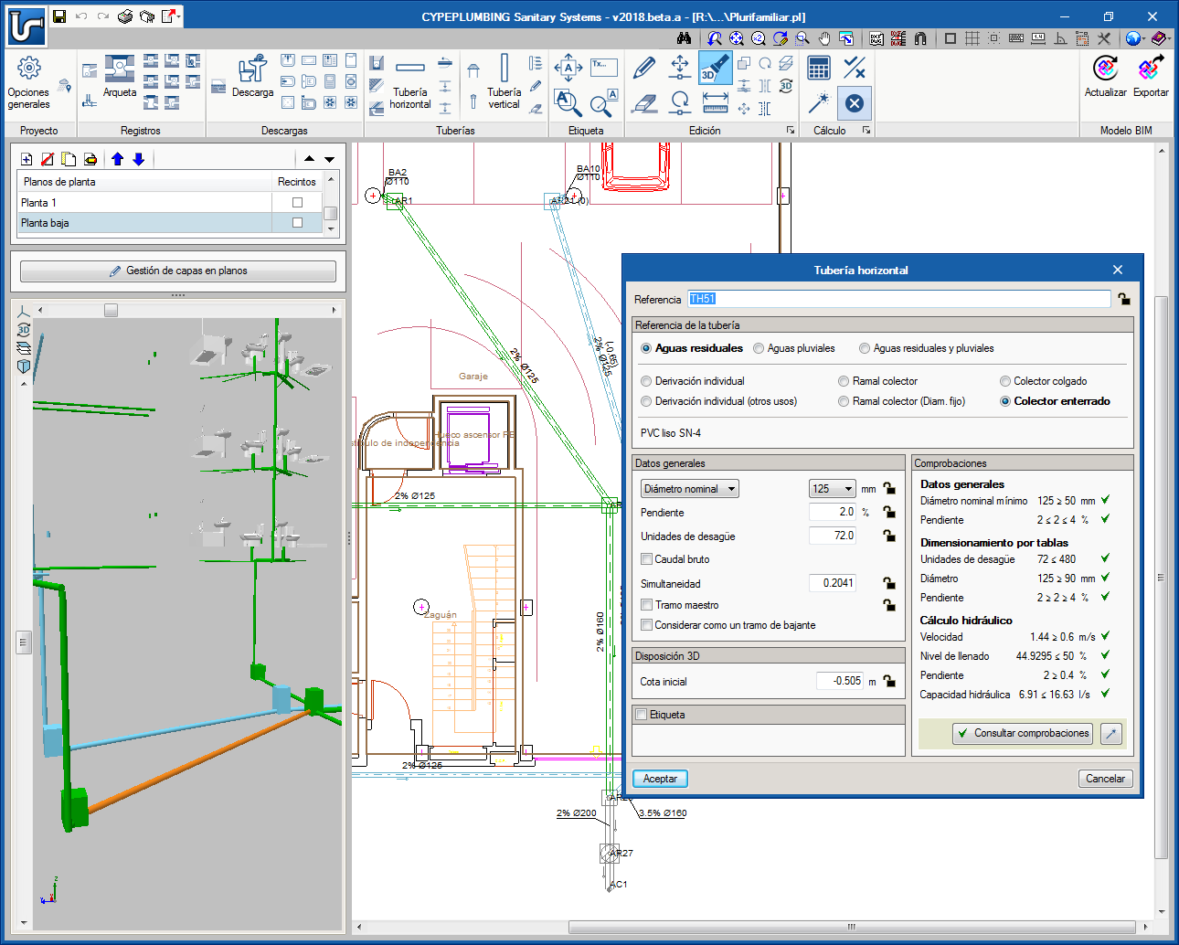This screenshot has width=1179, height=945.
Task: Collapse plans panel with up triangle
Action: tap(309, 159)
